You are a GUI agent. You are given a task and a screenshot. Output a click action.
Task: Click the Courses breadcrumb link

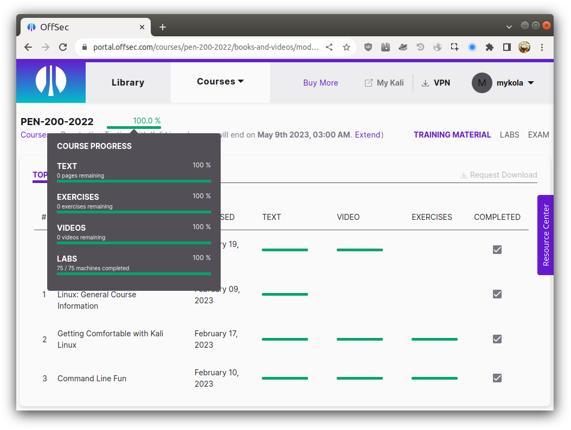coord(34,135)
